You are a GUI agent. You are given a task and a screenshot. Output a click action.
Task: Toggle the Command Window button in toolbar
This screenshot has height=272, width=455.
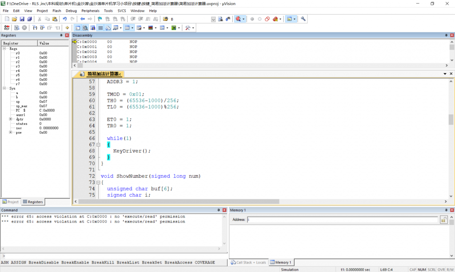point(78,28)
